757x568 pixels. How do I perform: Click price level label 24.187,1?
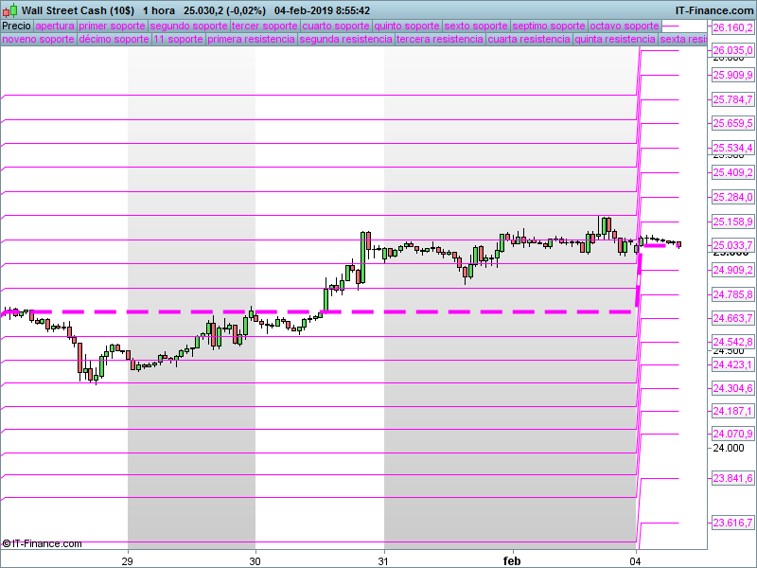(732, 411)
